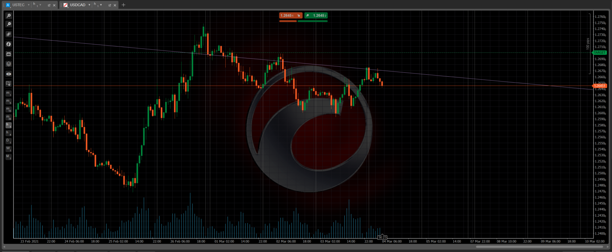This screenshot has width=612, height=252.
Task: Click the 01 Mar 02:00 time label
Action: [224, 241]
